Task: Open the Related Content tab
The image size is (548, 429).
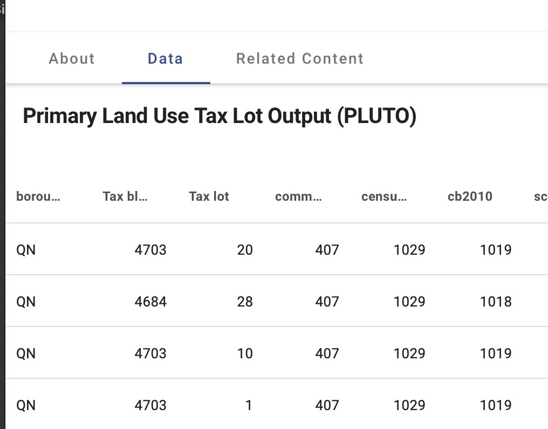Action: pyautogui.click(x=300, y=58)
